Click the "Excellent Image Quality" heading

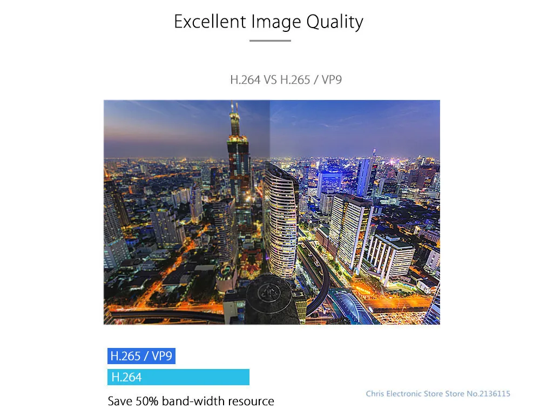(x=268, y=22)
